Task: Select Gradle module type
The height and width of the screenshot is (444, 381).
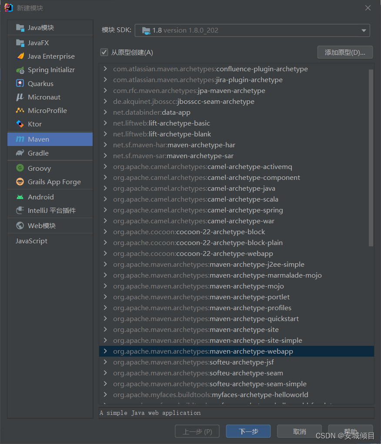Action: point(50,153)
